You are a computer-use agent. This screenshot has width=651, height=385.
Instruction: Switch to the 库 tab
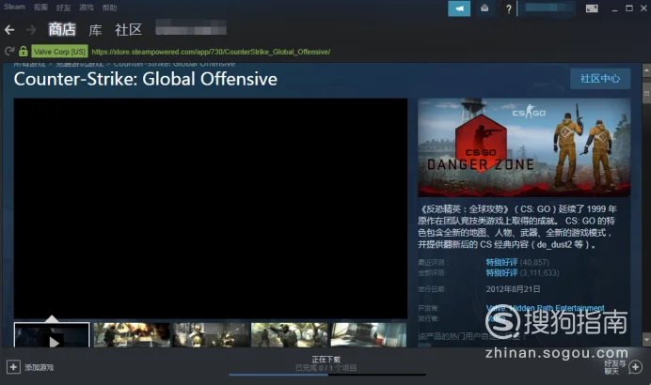point(96,30)
